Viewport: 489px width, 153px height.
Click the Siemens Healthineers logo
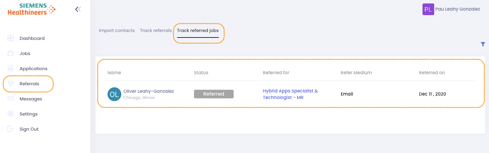click(31, 9)
